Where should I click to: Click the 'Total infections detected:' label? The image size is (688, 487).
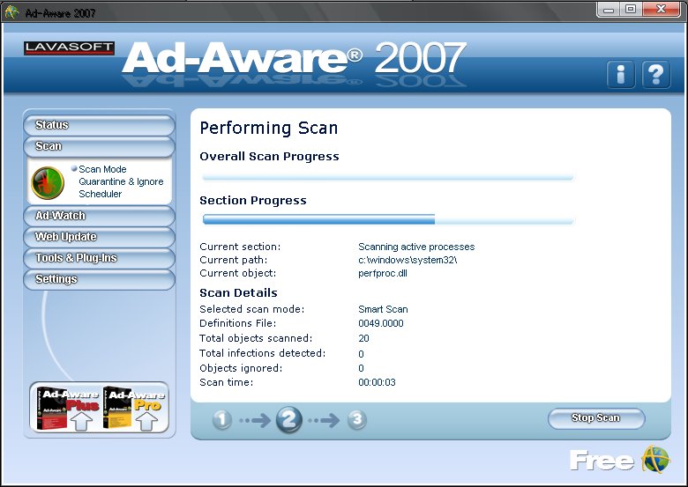point(262,353)
